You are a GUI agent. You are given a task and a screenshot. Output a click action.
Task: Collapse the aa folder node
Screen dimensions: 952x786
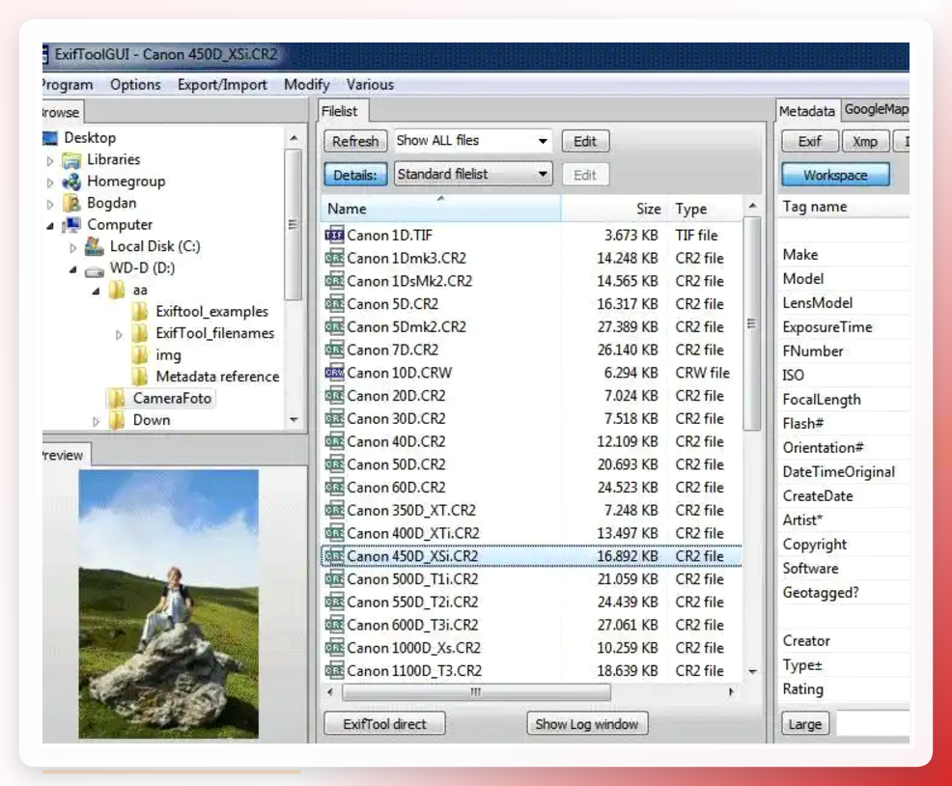coord(96,291)
